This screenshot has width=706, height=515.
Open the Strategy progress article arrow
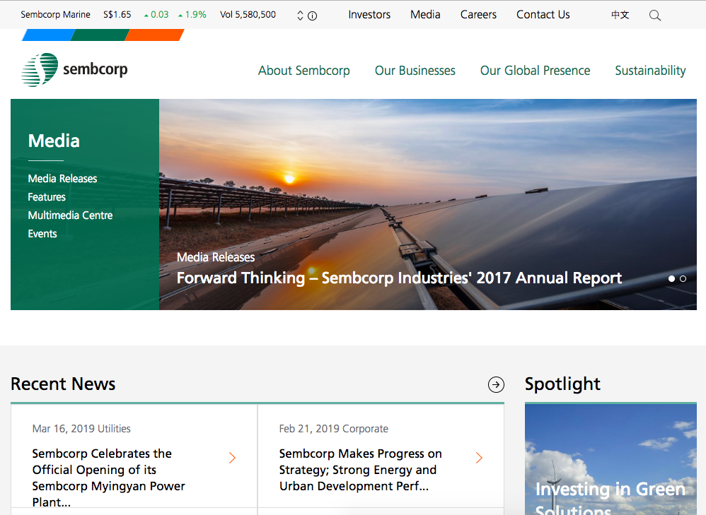[479, 458]
